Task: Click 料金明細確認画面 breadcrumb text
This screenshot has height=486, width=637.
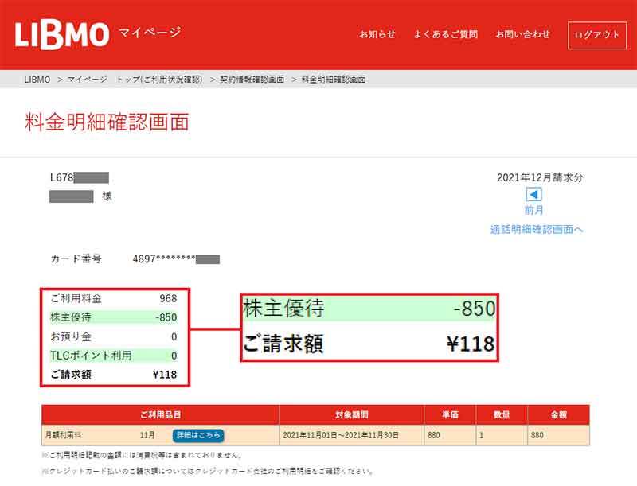Action: point(334,79)
